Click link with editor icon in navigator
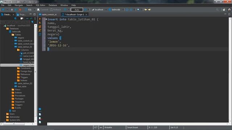232x130 pixels. 31,18
